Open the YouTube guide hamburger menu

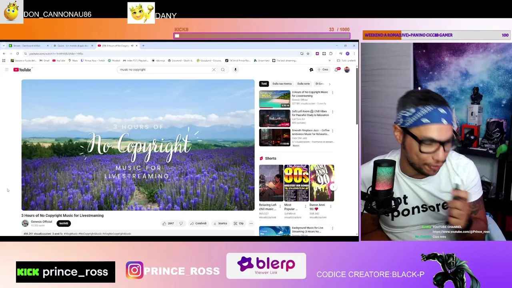point(6,70)
